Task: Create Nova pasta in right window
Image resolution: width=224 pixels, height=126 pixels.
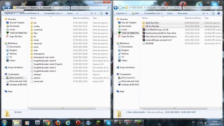Action: pyautogui.click(x=182, y=13)
